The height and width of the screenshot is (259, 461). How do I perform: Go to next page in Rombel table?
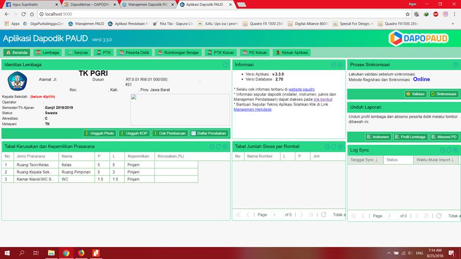tap(302, 215)
